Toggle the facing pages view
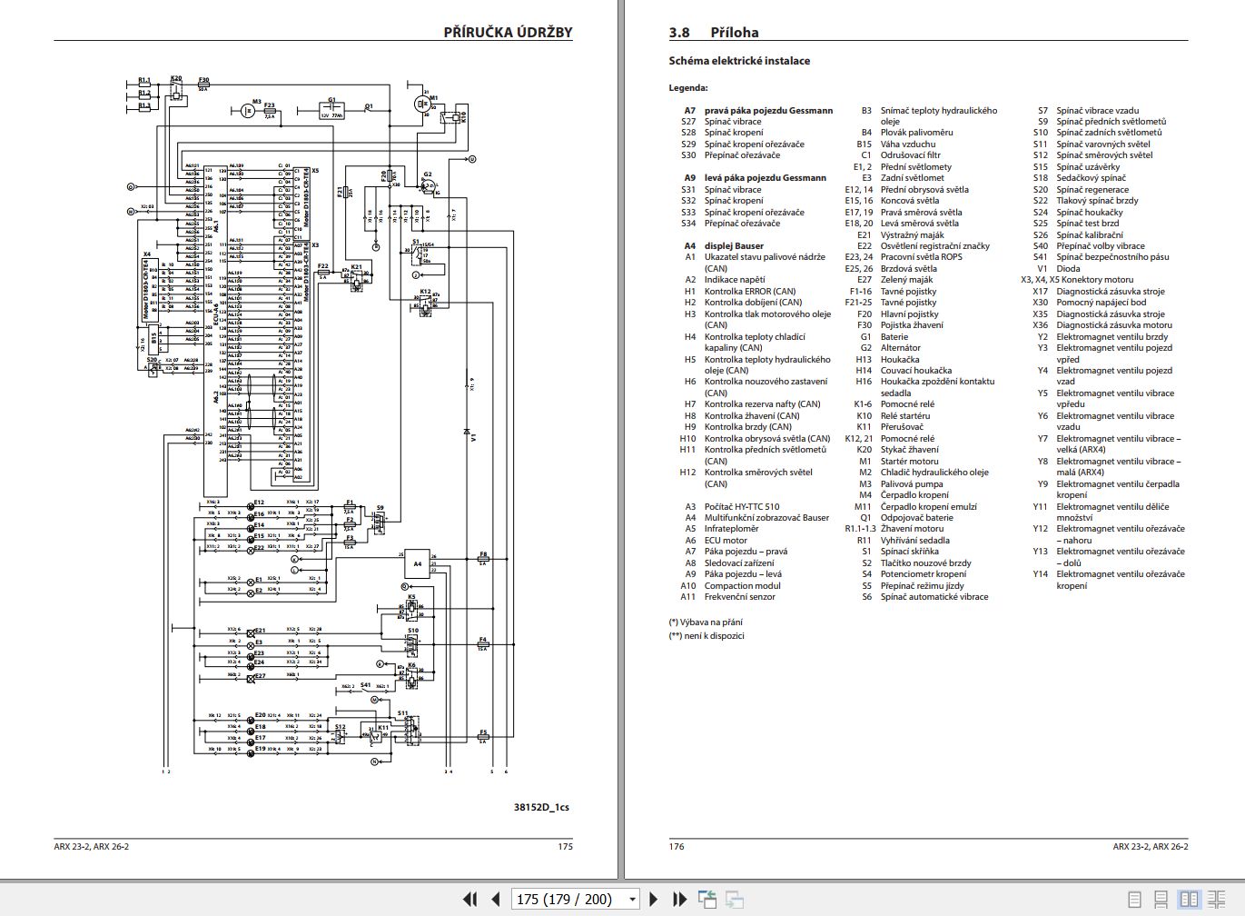 tap(1188, 898)
